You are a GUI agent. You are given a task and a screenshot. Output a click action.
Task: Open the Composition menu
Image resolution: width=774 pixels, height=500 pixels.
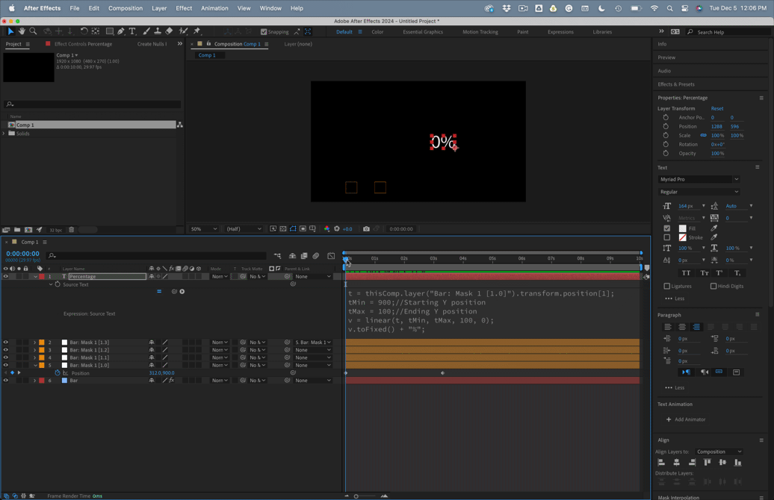[126, 8]
